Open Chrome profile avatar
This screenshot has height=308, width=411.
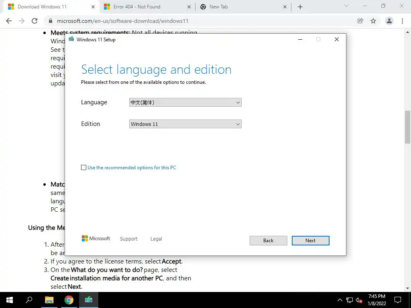[x=389, y=21]
